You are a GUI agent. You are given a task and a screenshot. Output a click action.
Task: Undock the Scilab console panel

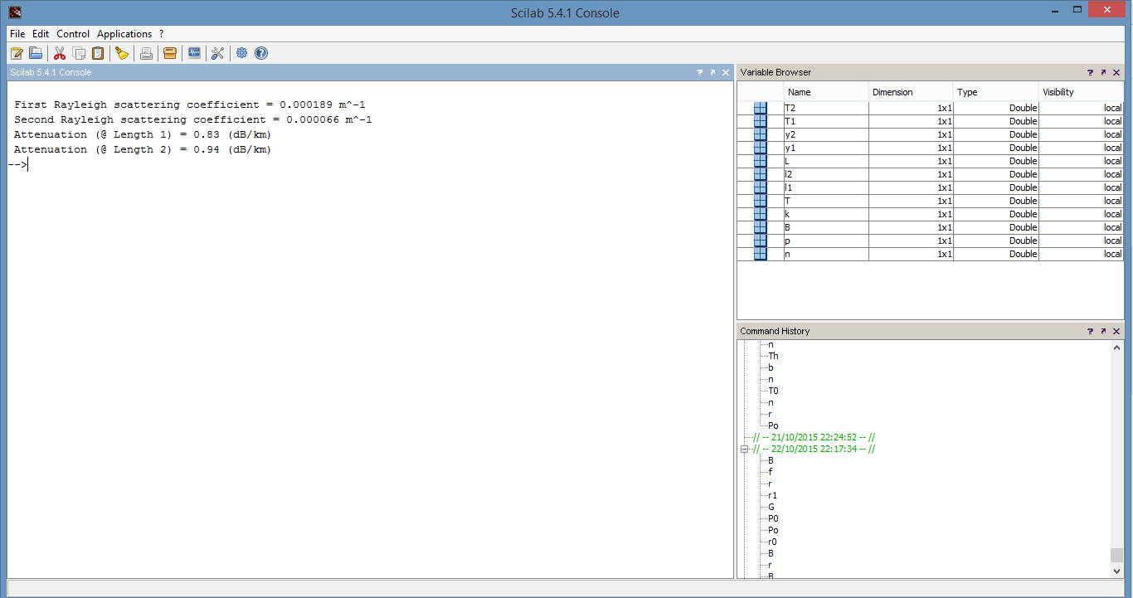(712, 72)
